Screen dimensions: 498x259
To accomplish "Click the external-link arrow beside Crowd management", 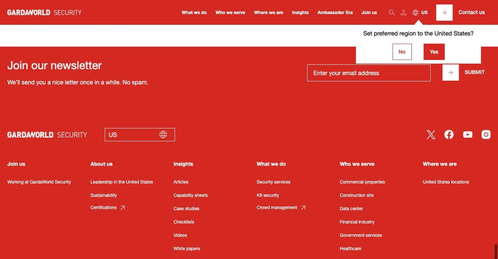I will click(x=303, y=208).
